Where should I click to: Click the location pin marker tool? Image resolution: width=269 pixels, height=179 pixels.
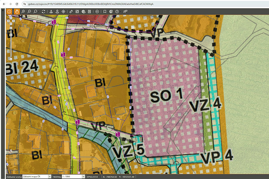coord(57,11)
